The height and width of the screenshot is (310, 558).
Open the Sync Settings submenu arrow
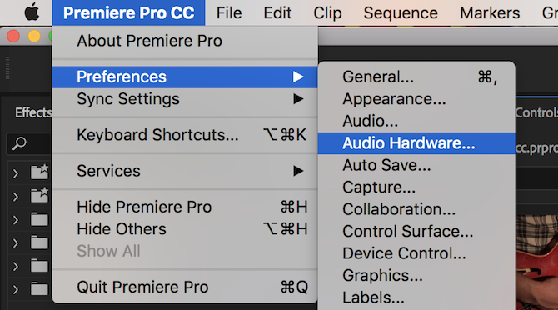298,99
